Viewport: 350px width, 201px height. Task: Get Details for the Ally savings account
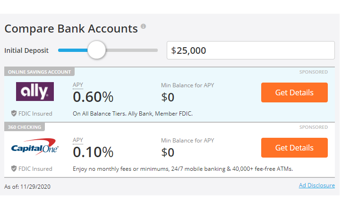[294, 92]
